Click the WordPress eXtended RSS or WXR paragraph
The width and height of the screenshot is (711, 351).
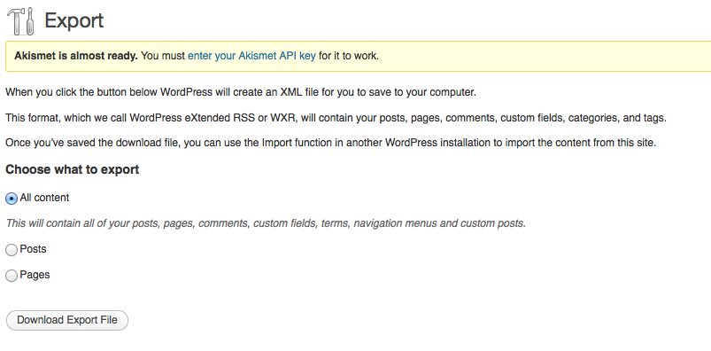pyautogui.click(x=336, y=118)
